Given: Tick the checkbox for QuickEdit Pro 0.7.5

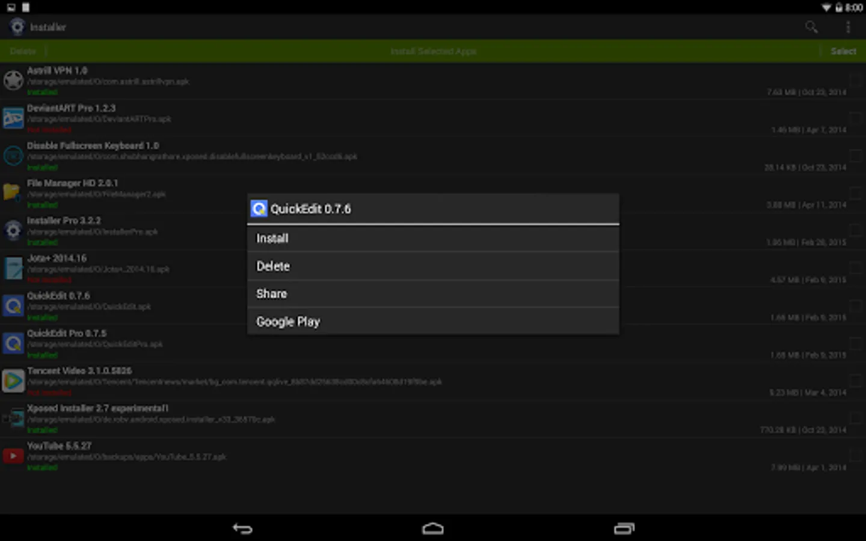Looking at the screenshot, I should [856, 343].
